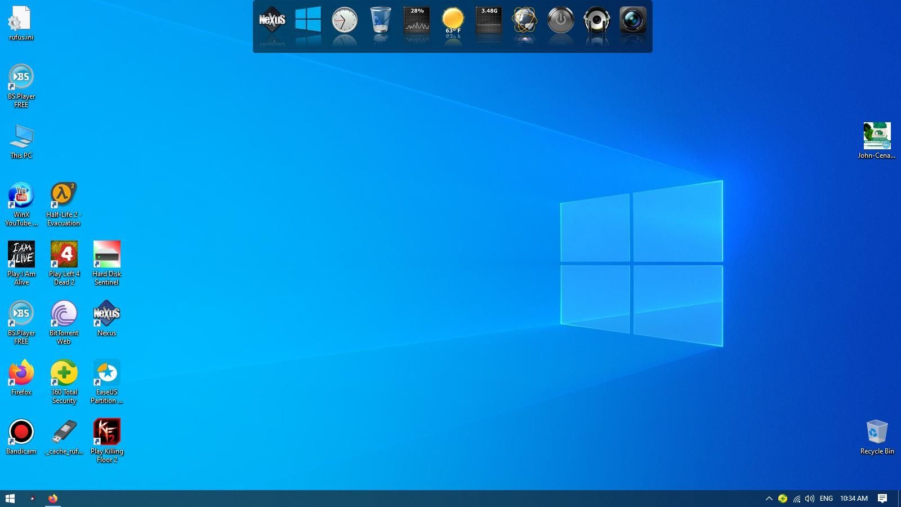Select the Nexus desktop shortcut
Screen dimensions: 901x507
(x=106, y=318)
